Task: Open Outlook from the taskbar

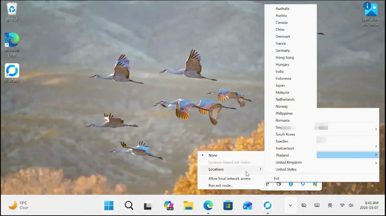Action: click(x=248, y=205)
